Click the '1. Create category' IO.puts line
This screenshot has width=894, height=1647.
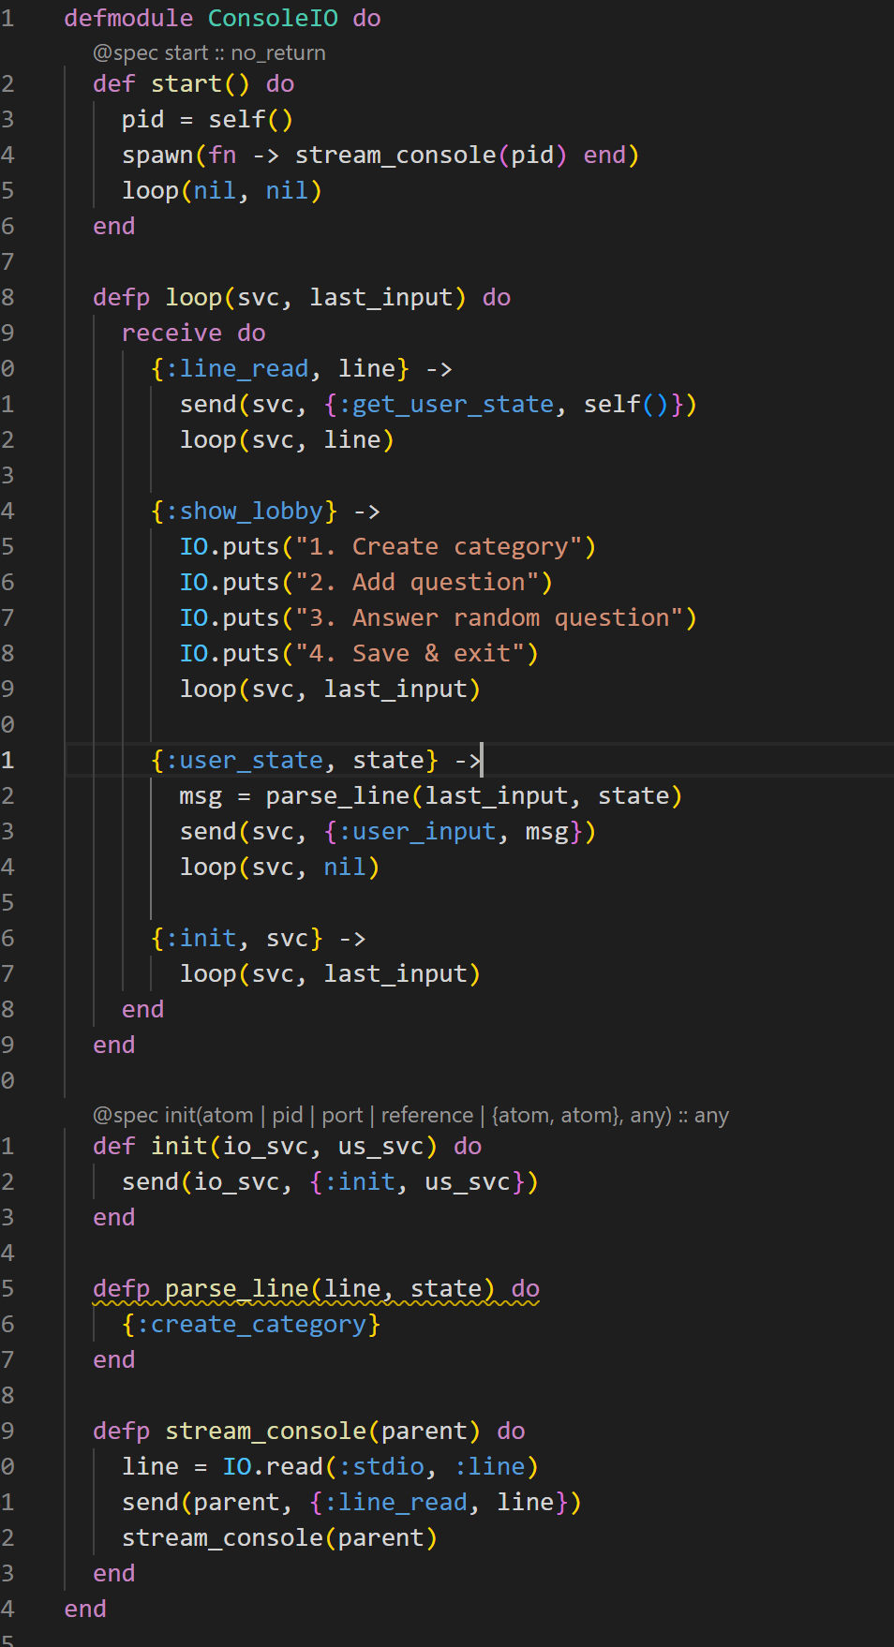click(388, 547)
